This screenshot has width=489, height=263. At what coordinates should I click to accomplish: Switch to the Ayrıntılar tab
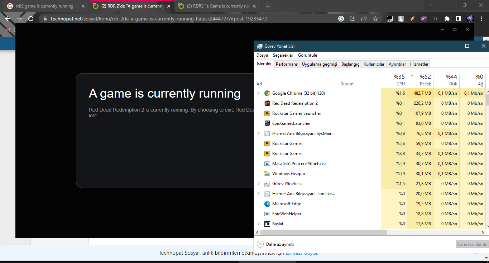pyautogui.click(x=397, y=64)
